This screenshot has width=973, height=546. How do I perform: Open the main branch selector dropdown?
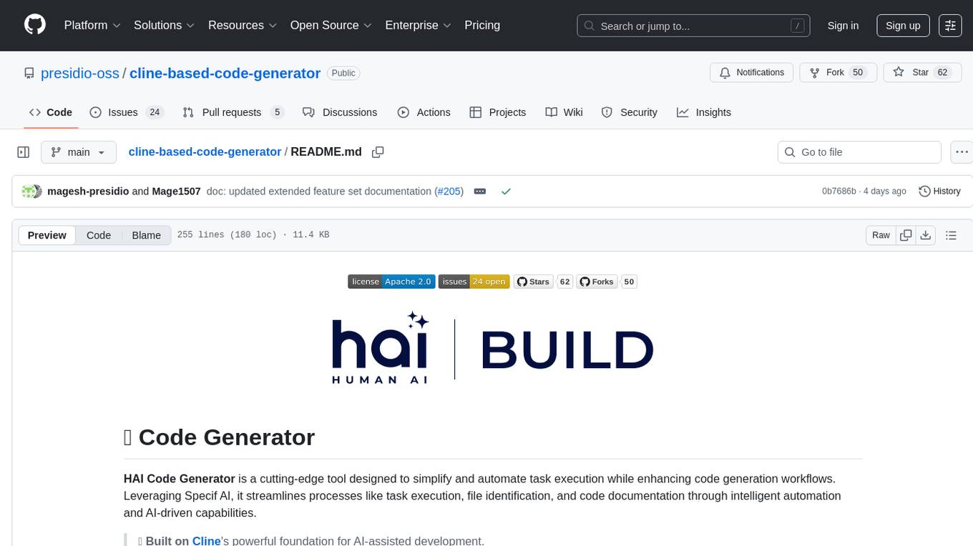78,152
